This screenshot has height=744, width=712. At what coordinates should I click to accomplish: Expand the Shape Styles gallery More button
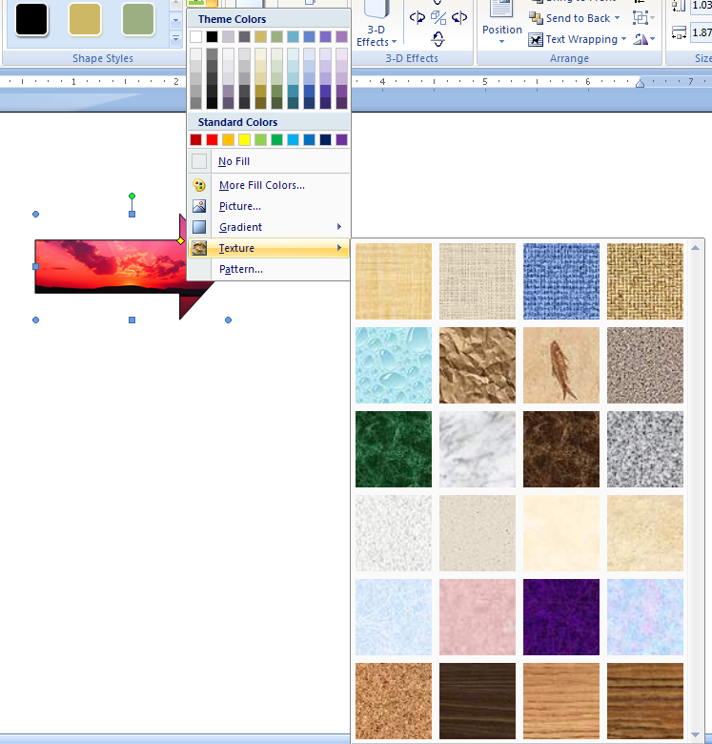(x=175, y=39)
